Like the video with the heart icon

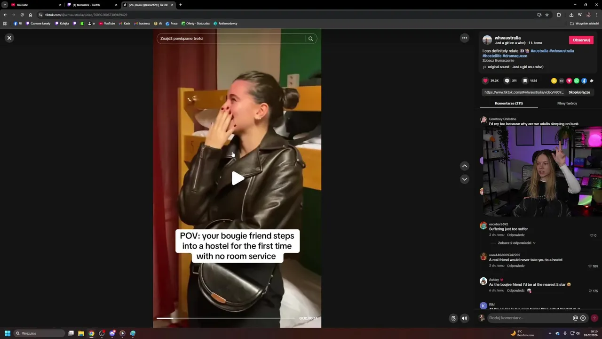tap(485, 81)
